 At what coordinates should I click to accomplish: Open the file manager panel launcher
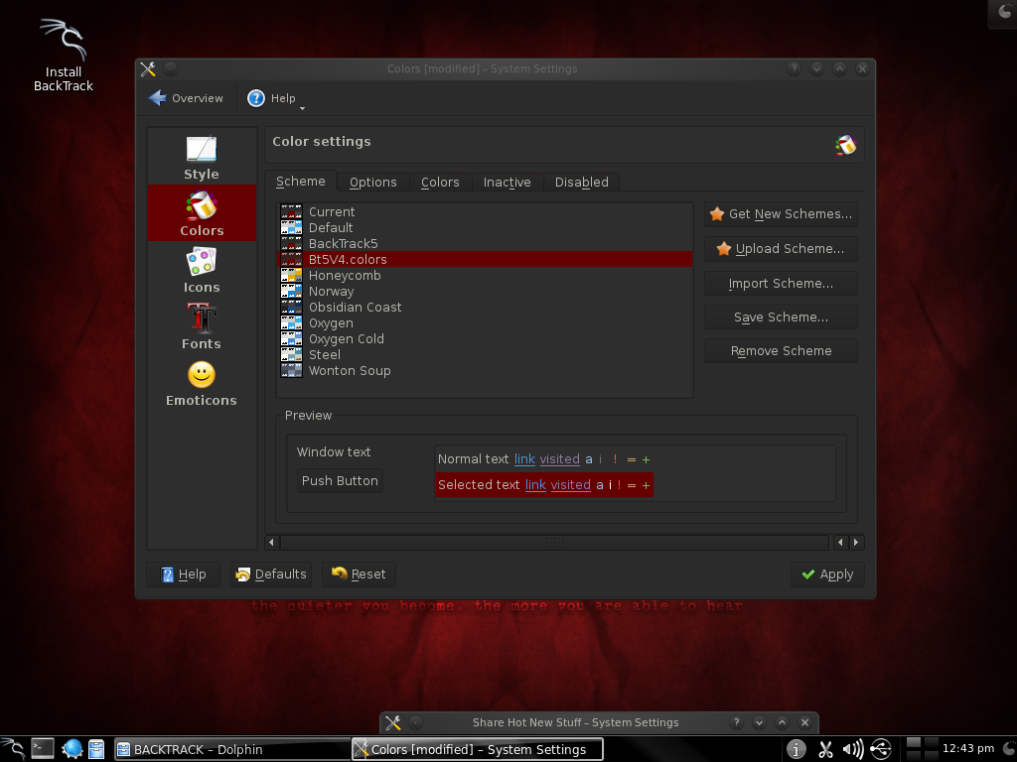click(96, 749)
